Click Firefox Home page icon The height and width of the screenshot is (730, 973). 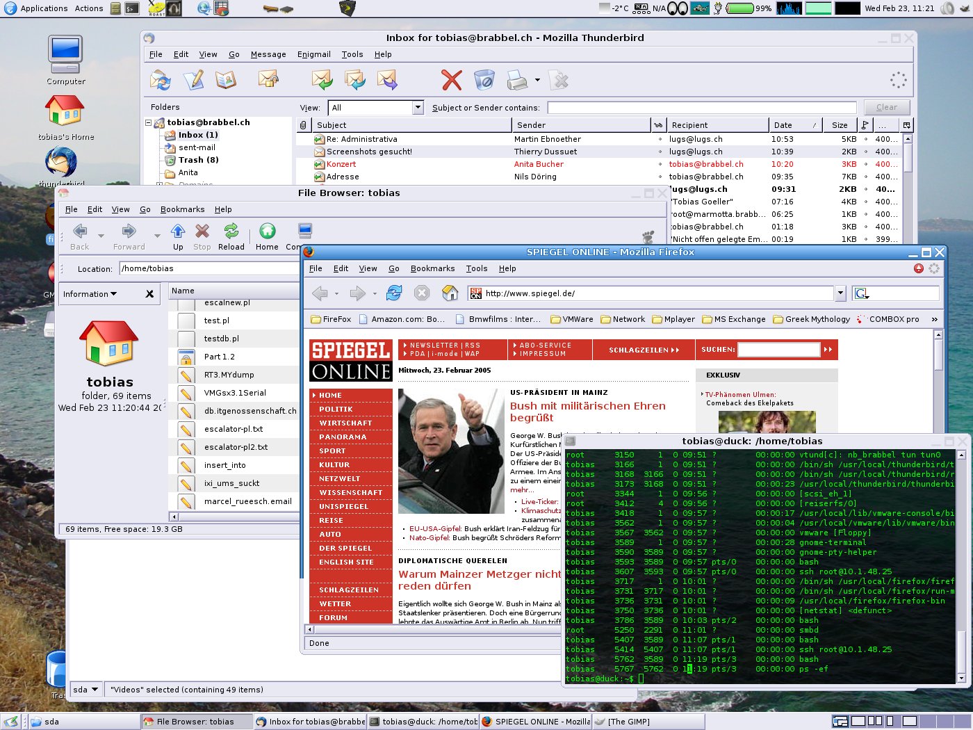[450, 293]
